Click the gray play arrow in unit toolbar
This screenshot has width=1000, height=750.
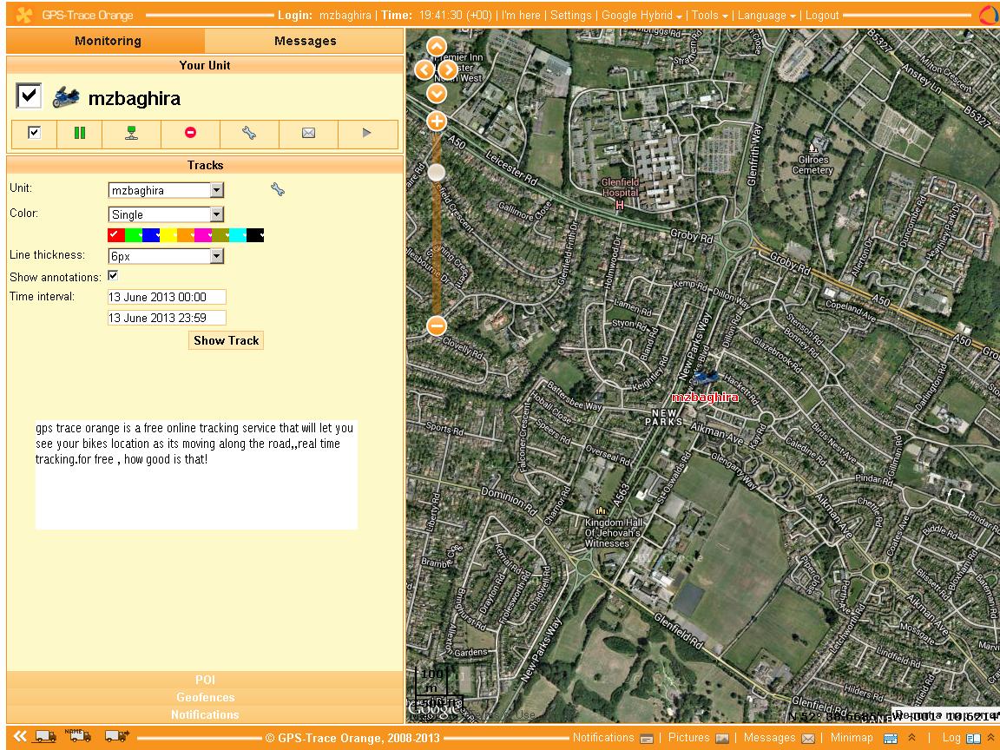[366, 133]
